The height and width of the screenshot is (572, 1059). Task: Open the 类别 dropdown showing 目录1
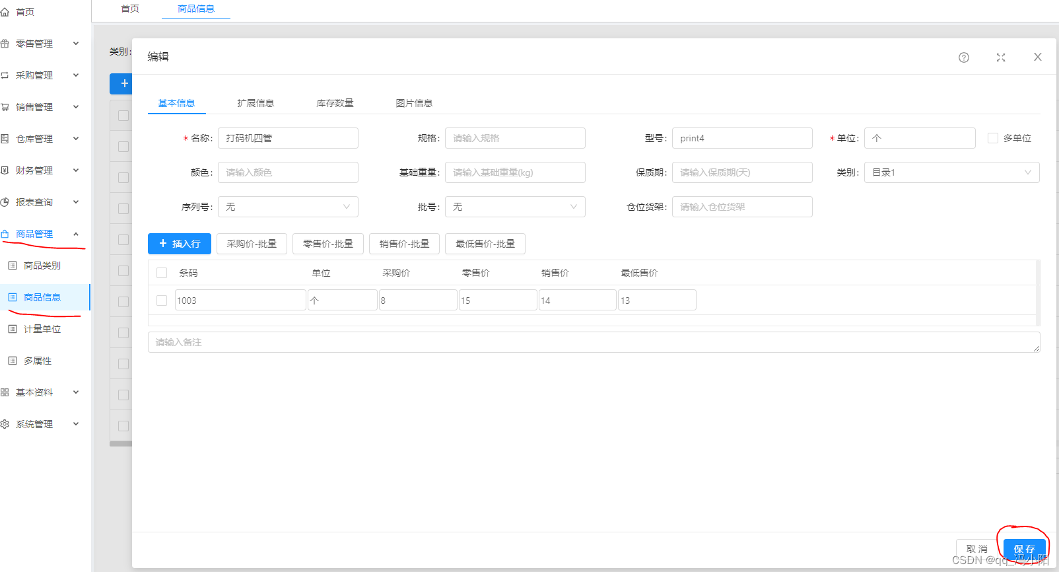click(951, 172)
